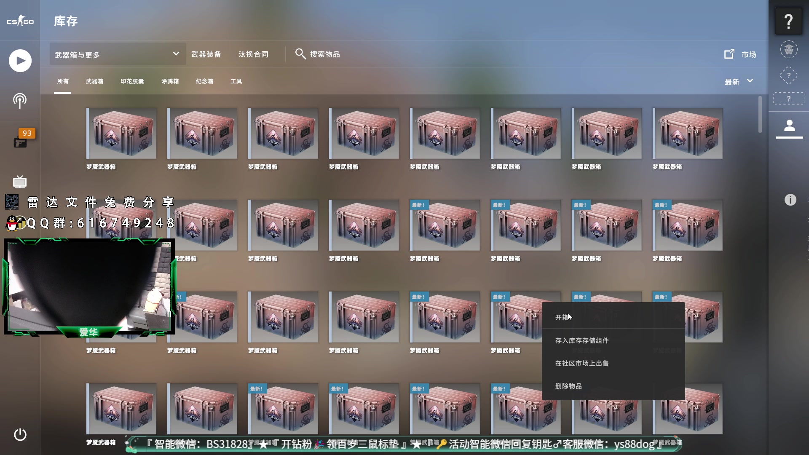809x455 pixels.
Task: Open the profile person icon
Action: 789,126
